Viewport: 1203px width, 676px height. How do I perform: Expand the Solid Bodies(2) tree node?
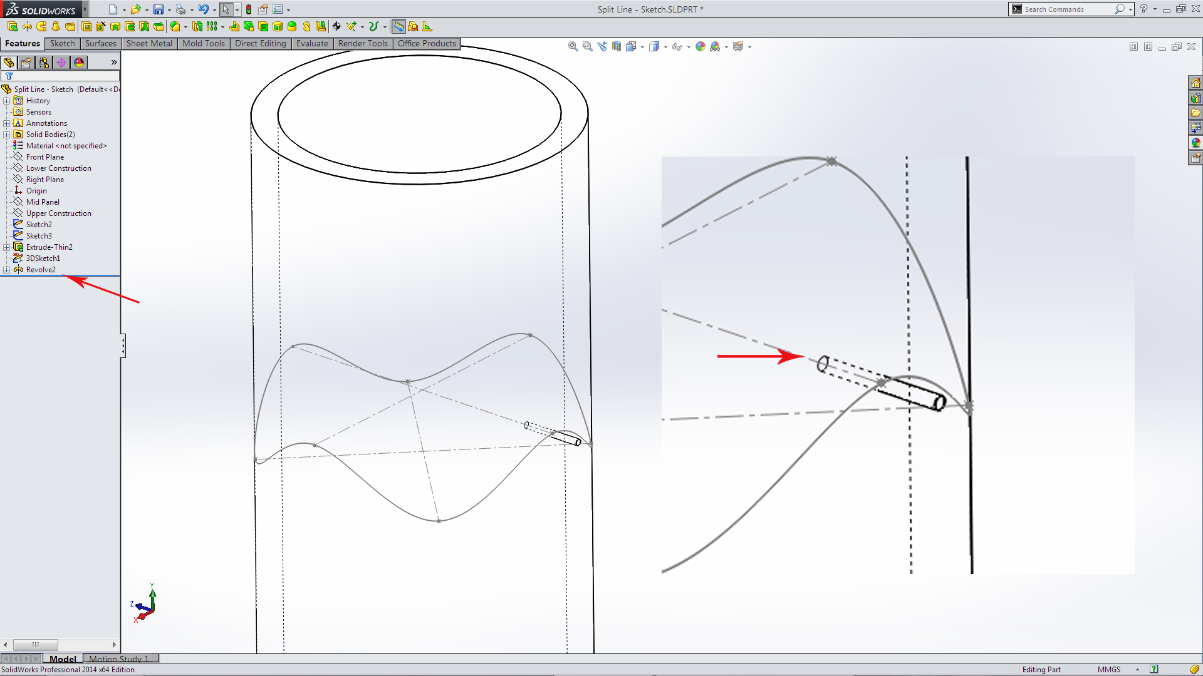coord(6,135)
